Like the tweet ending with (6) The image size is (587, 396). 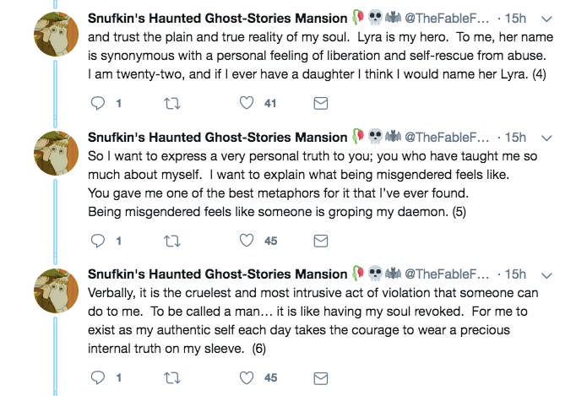[x=247, y=377]
